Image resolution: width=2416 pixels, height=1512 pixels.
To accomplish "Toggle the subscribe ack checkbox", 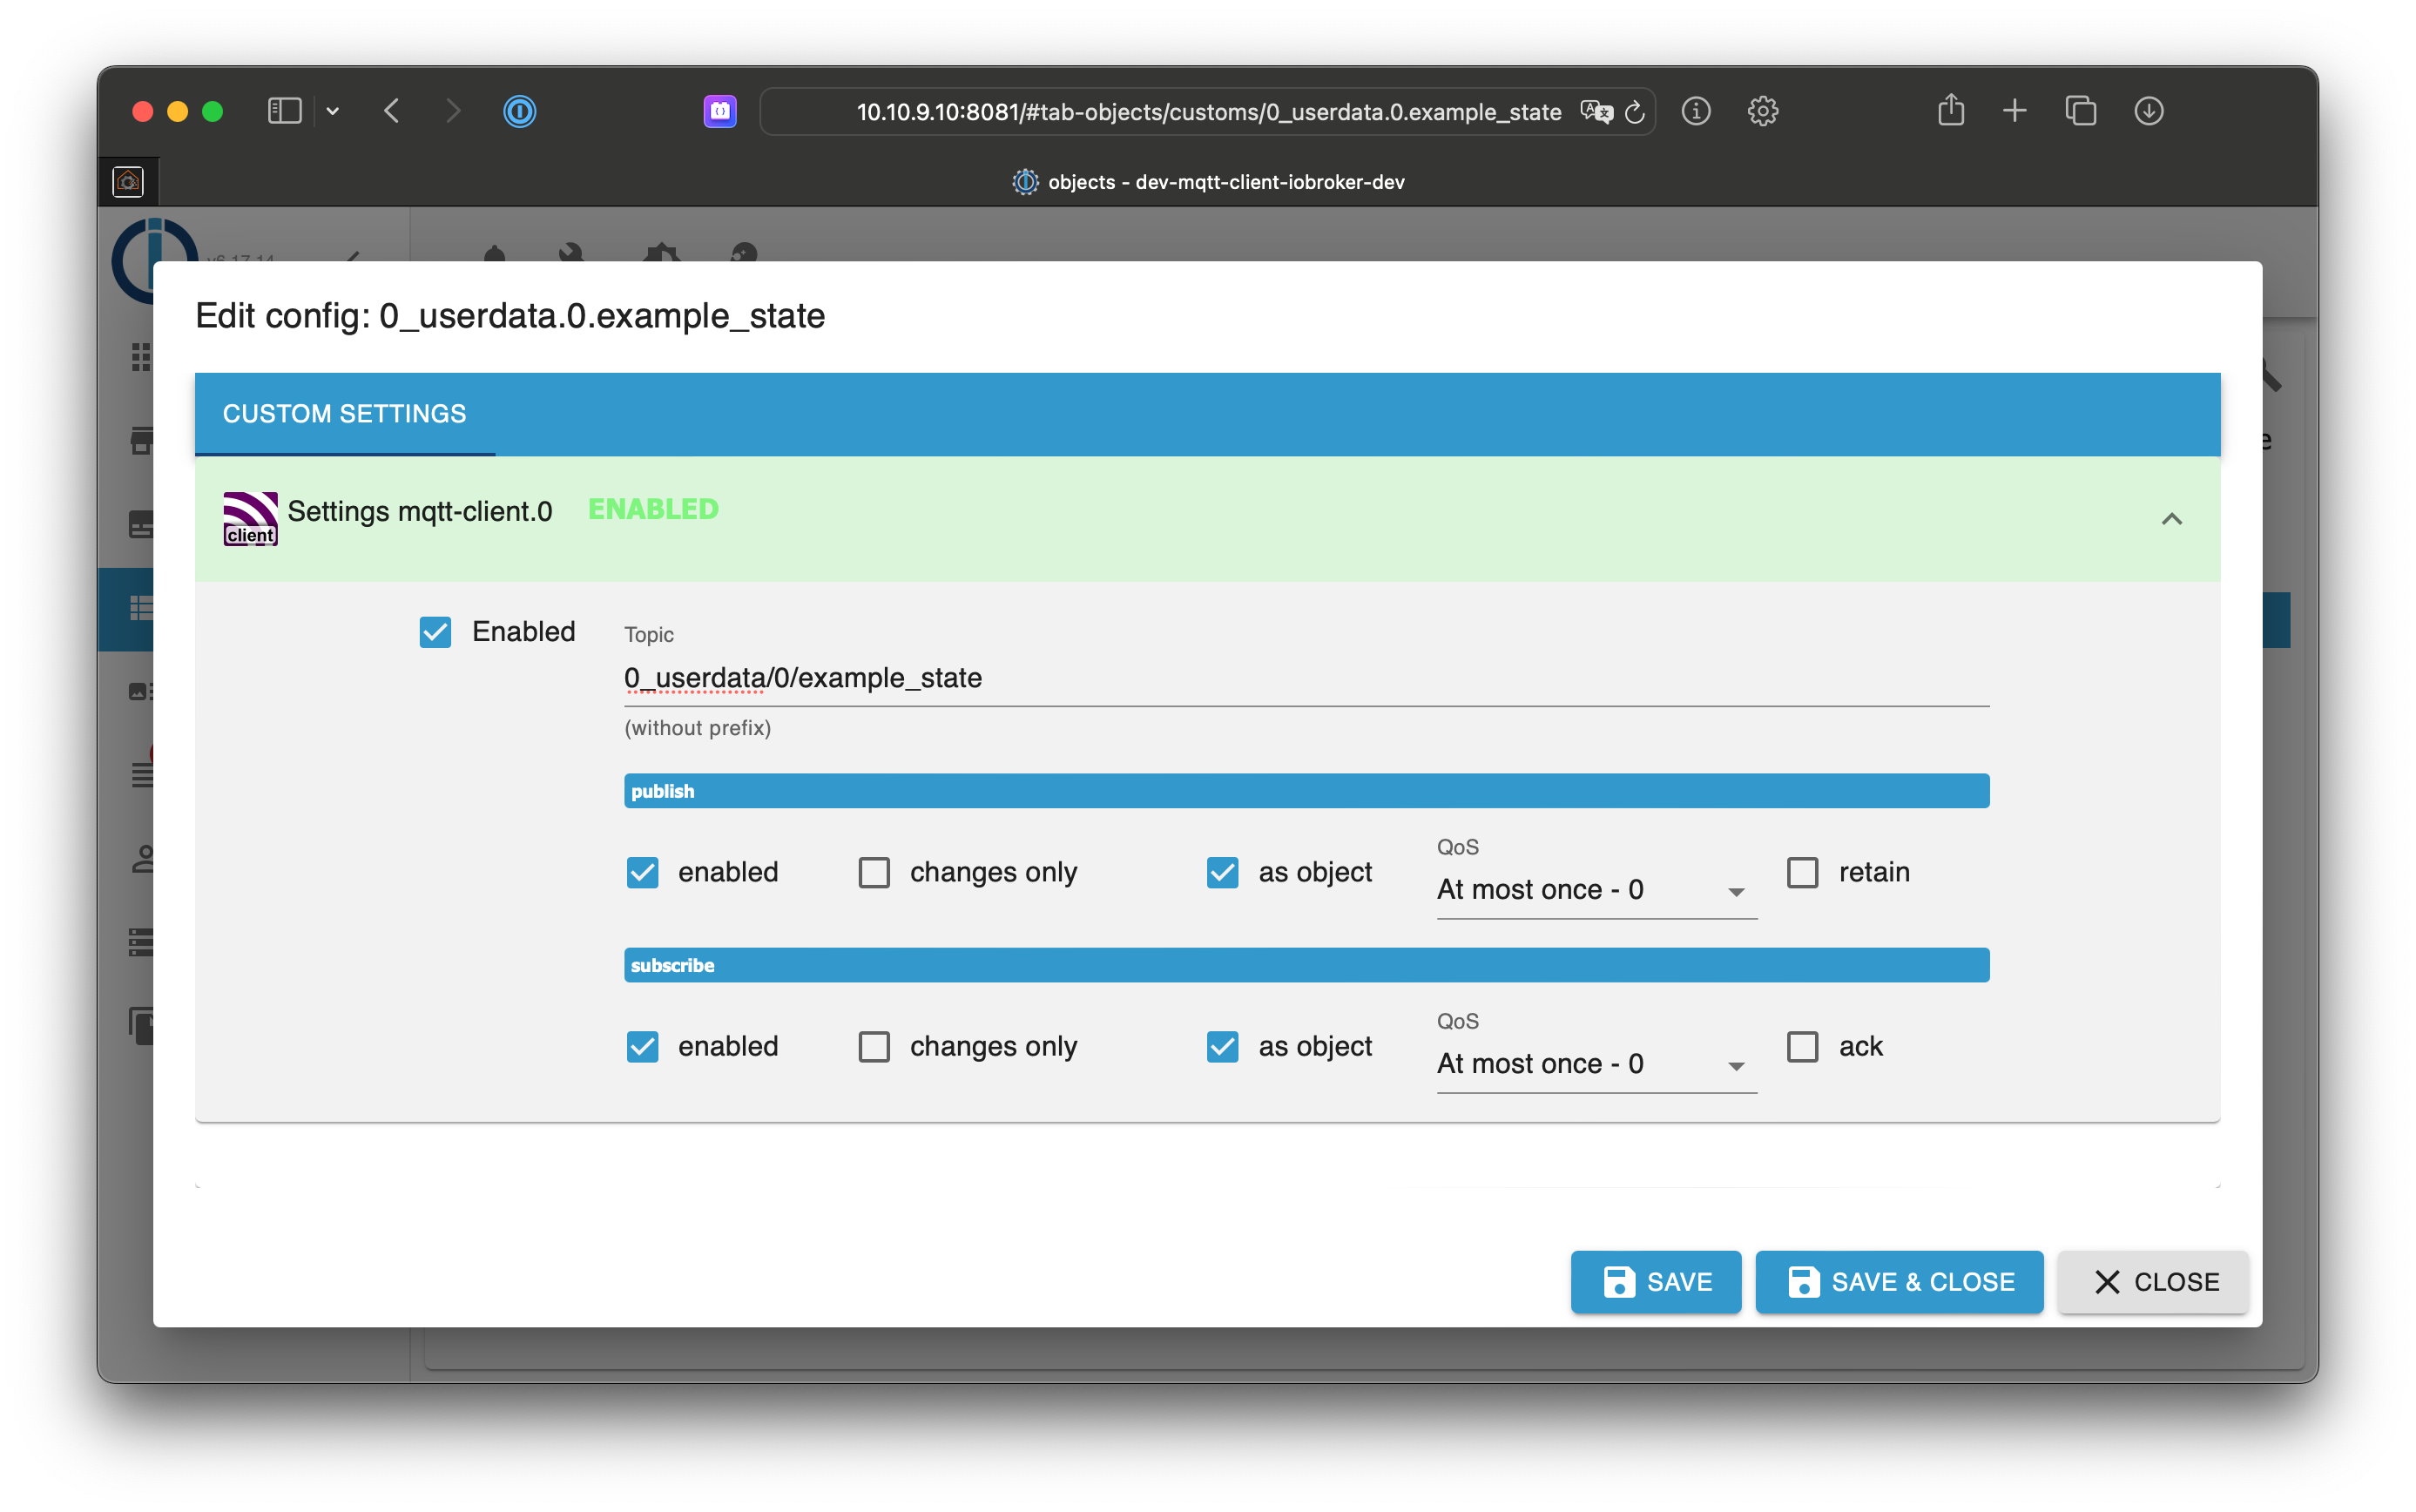I will 1802,1046.
